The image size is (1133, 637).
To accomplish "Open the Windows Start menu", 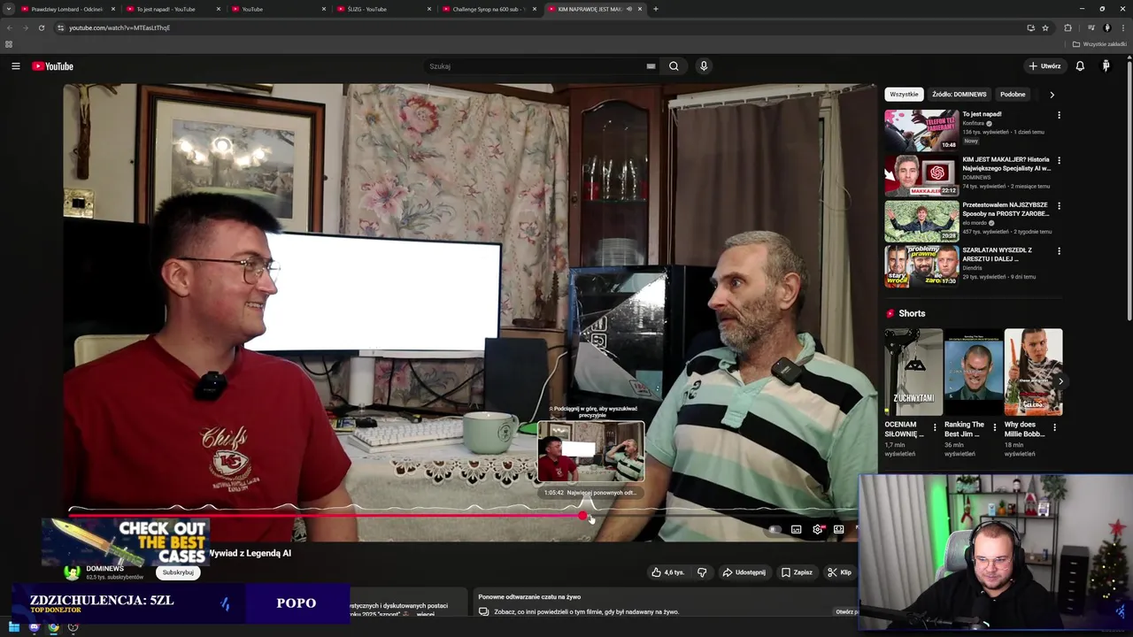I will tap(14, 627).
